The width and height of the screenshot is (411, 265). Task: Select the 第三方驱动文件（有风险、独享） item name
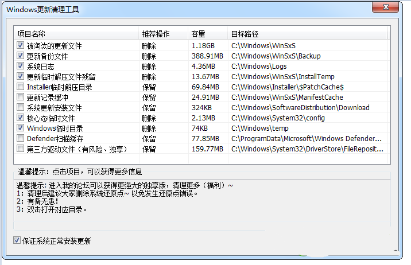pyautogui.click(x=77, y=149)
